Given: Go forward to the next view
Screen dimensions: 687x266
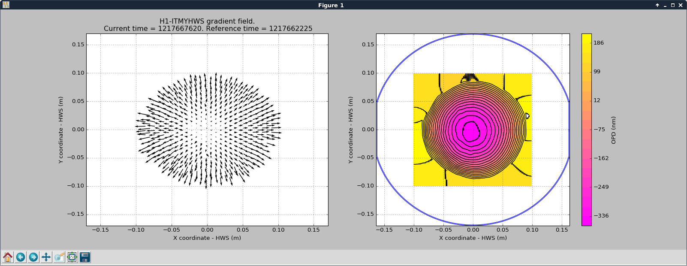Looking at the screenshot, I should 33,257.
